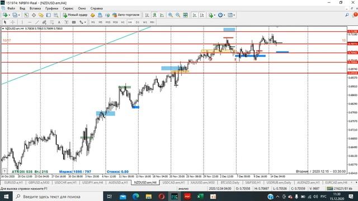Open the Windows Start menu
The width and height of the screenshot is (358, 201).
coord(6,197)
